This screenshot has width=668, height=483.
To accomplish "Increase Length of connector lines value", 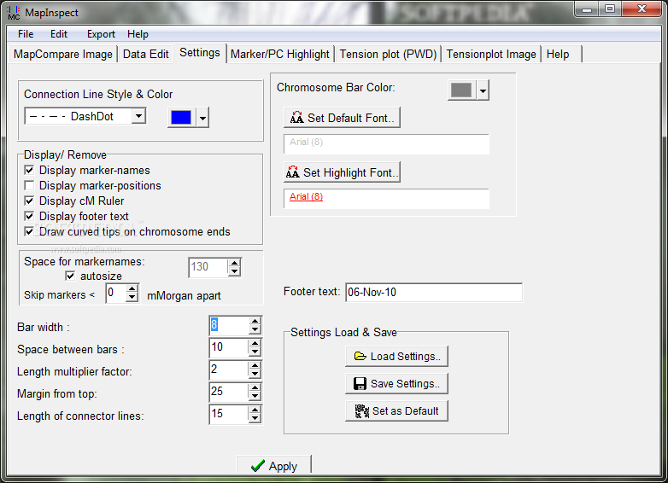I will [x=255, y=410].
